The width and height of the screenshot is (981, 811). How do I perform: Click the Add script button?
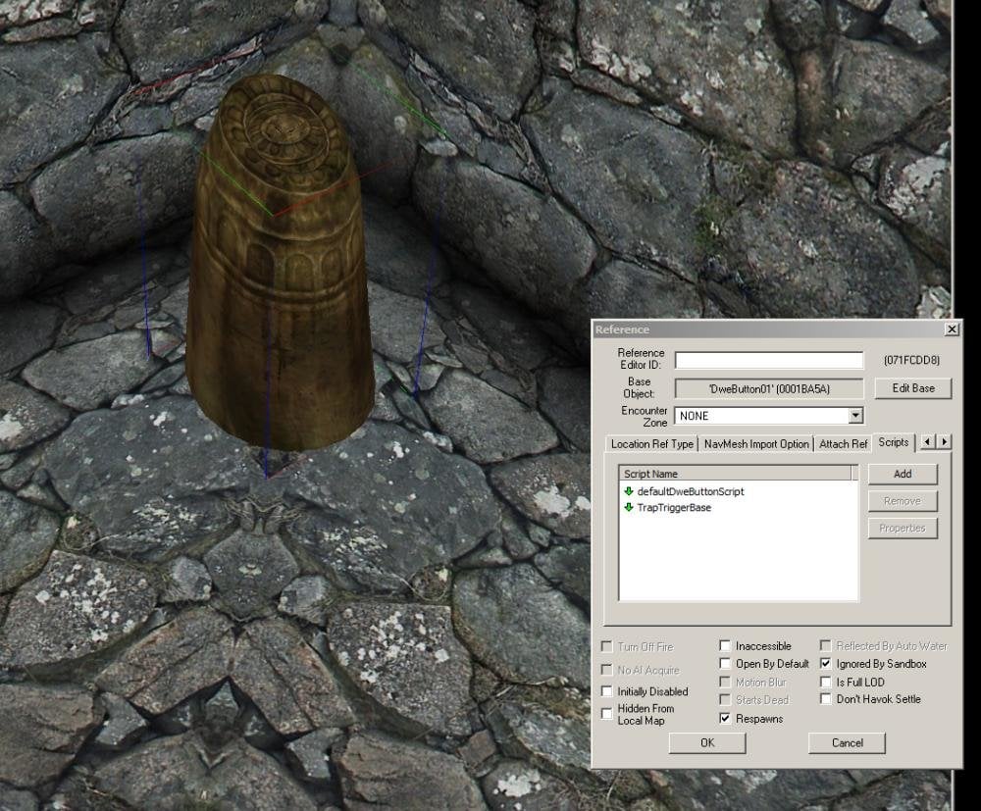903,474
